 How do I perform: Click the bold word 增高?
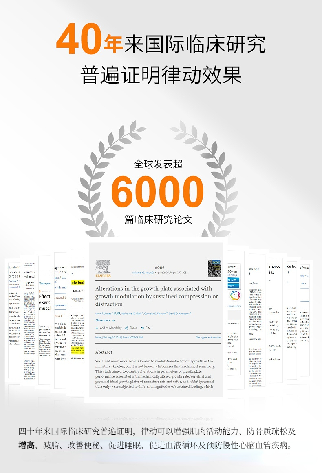tap(26, 445)
